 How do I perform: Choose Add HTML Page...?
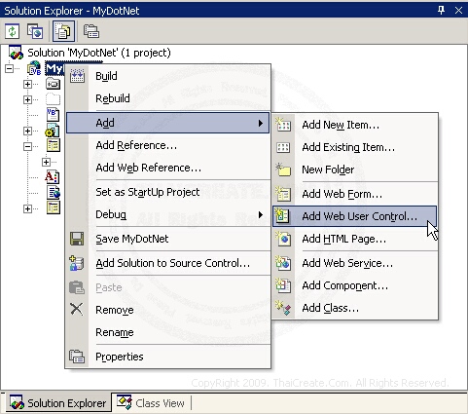(355, 239)
